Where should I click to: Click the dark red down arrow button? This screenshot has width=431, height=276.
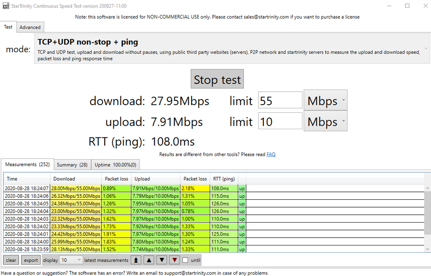coord(174,260)
